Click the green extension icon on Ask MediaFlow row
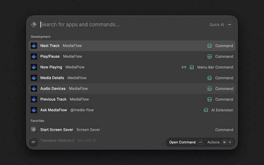Viewport: 264px width, 165px height. 206,110
